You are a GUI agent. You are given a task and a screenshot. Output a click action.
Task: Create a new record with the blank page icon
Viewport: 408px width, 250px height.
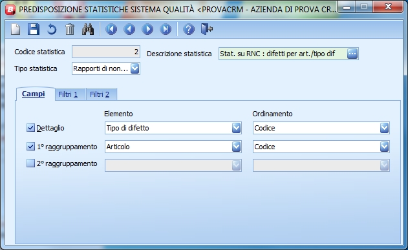pyautogui.click(x=16, y=29)
